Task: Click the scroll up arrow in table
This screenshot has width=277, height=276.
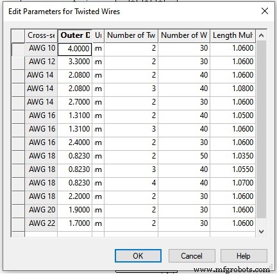Action: pos(261,35)
